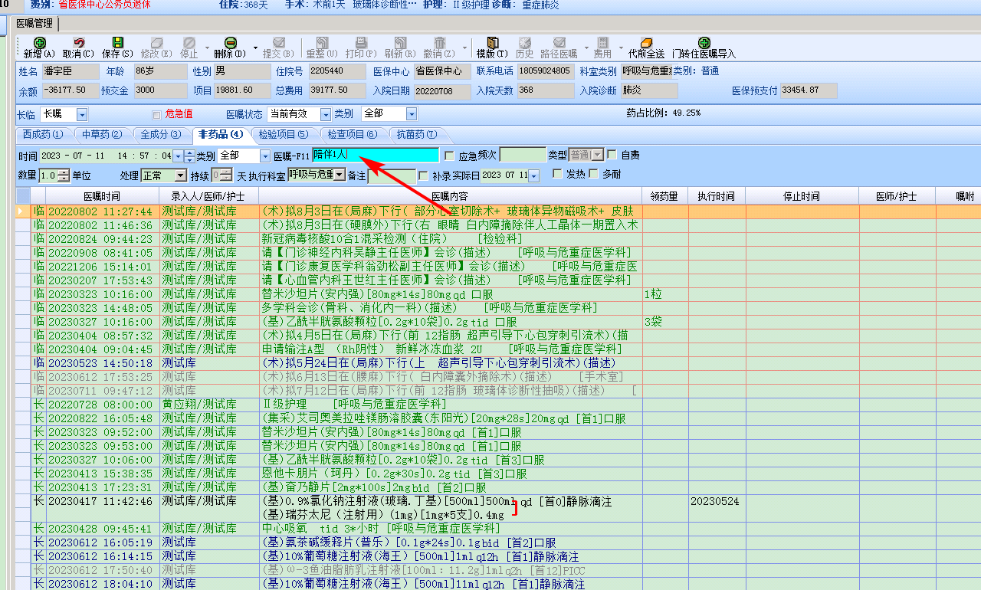Switch to the 检查项目 tab
The width and height of the screenshot is (981, 590).
click(353, 135)
